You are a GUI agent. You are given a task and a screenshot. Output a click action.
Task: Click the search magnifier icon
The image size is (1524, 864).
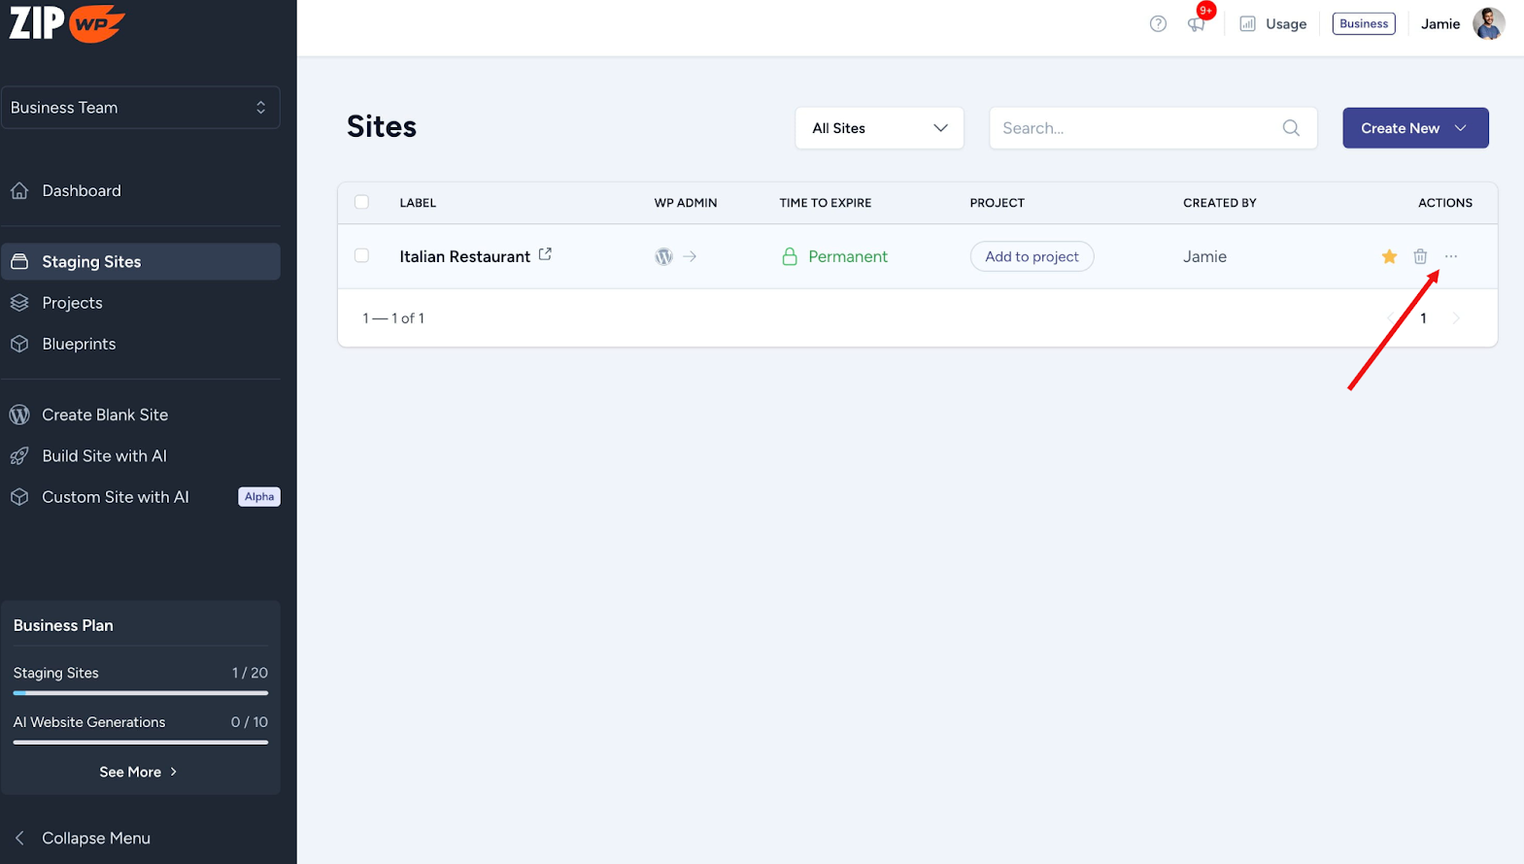coord(1291,128)
